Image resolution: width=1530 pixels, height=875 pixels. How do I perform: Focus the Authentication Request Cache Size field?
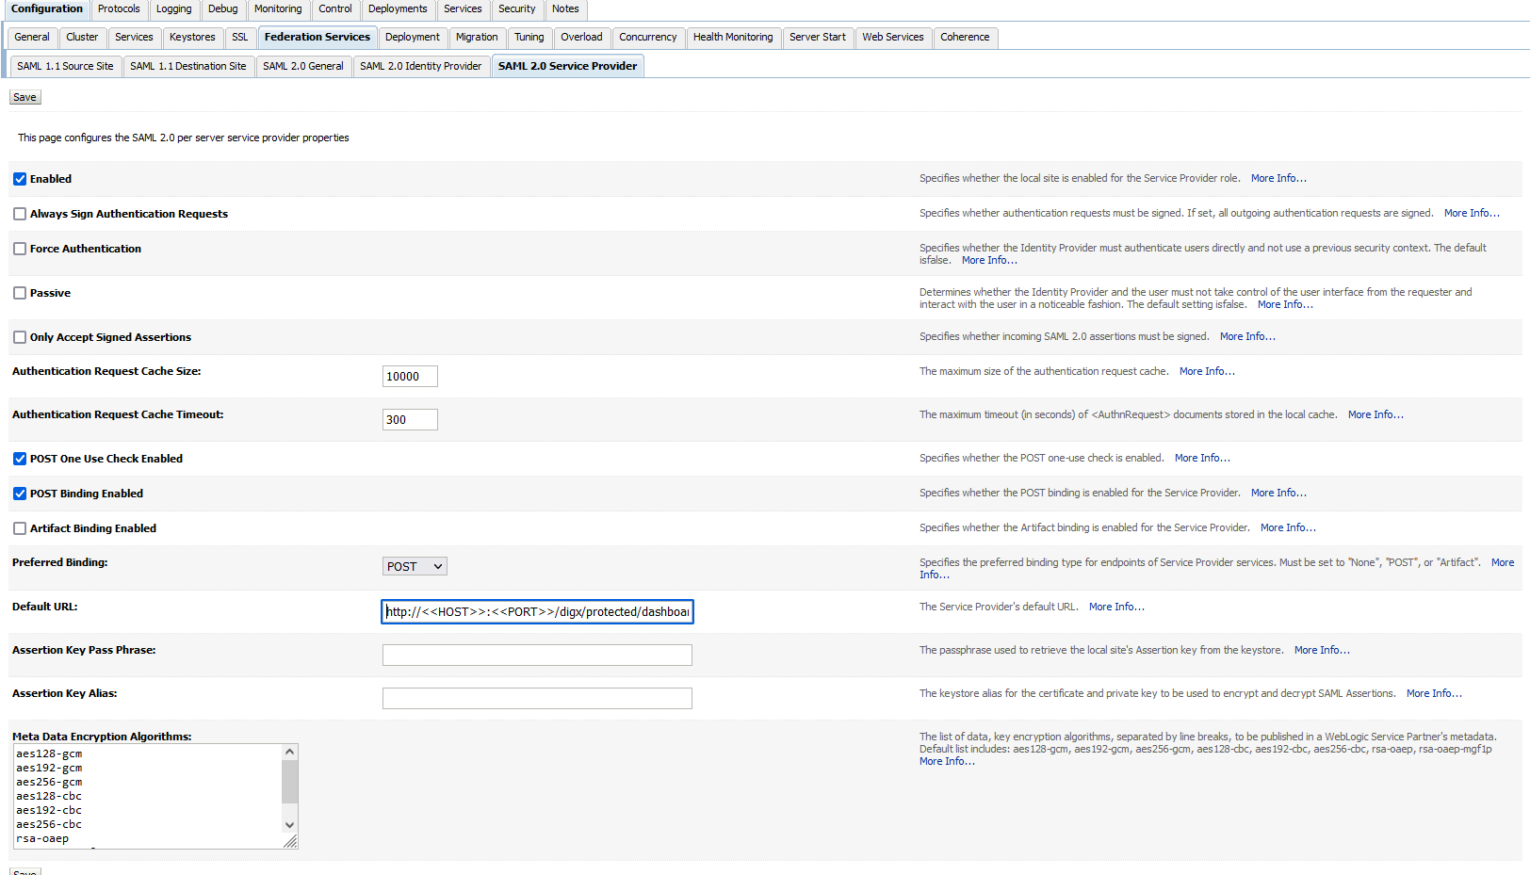[410, 377]
